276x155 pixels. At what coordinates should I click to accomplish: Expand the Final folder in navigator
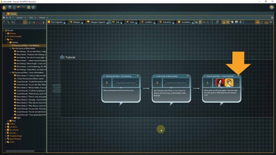(x=8, y=121)
